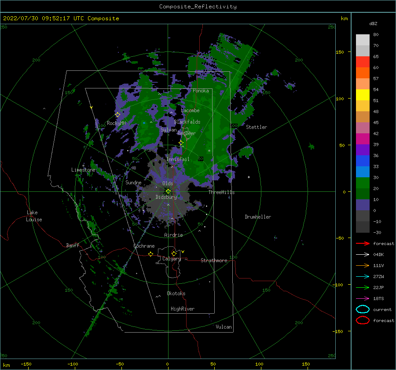Click the Didsbury label
The height and width of the screenshot is (370, 396).
pyautogui.click(x=166, y=197)
